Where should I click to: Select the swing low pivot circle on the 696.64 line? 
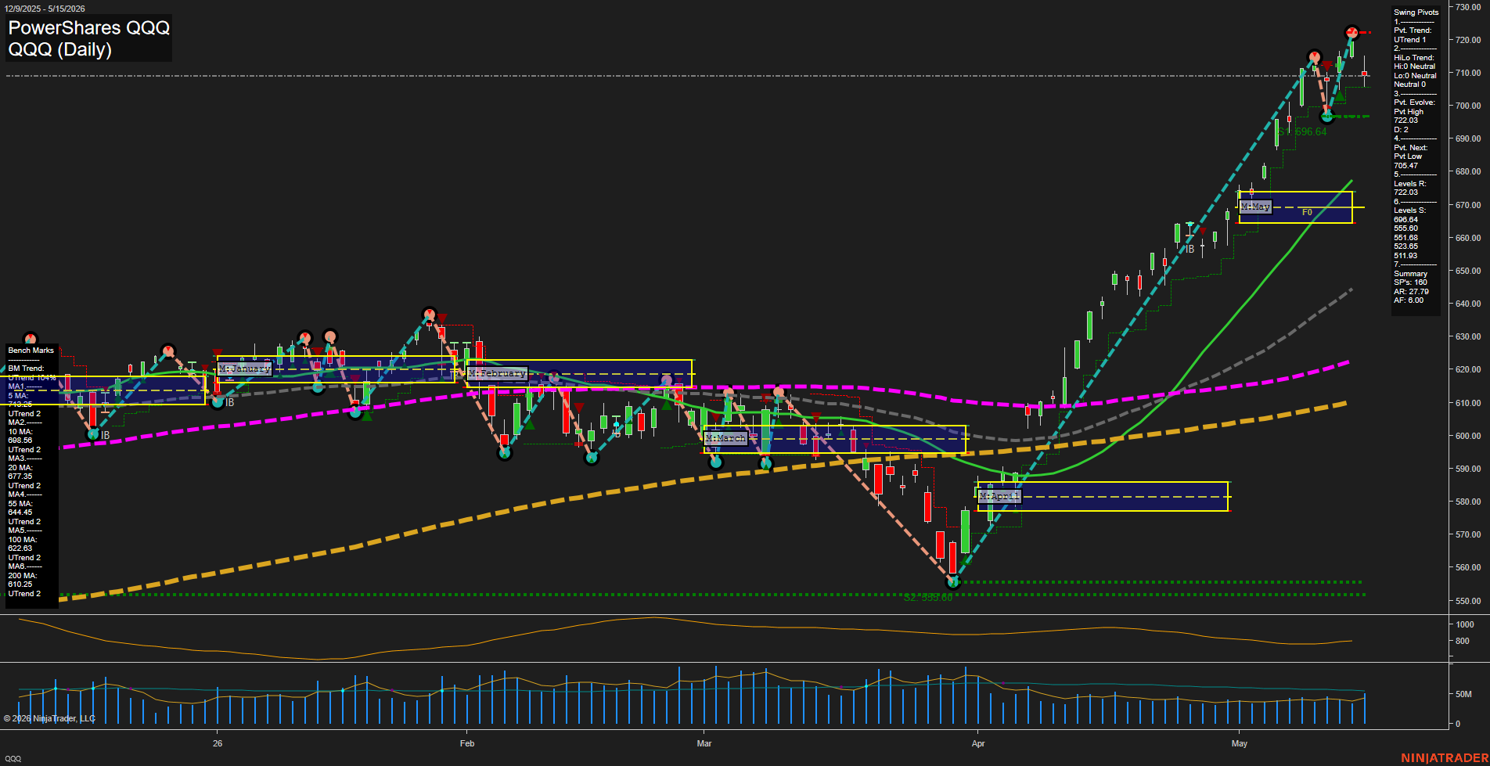[x=1326, y=117]
